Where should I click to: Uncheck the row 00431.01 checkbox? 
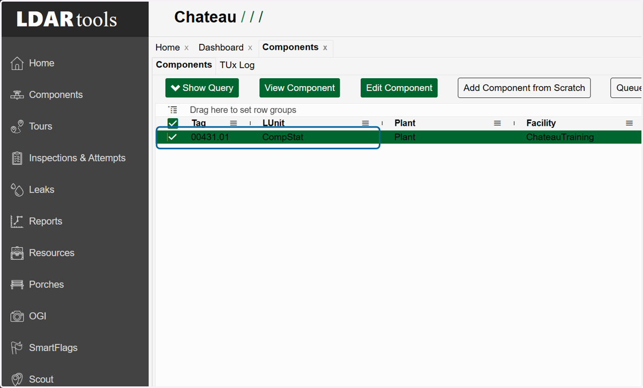pyautogui.click(x=173, y=137)
